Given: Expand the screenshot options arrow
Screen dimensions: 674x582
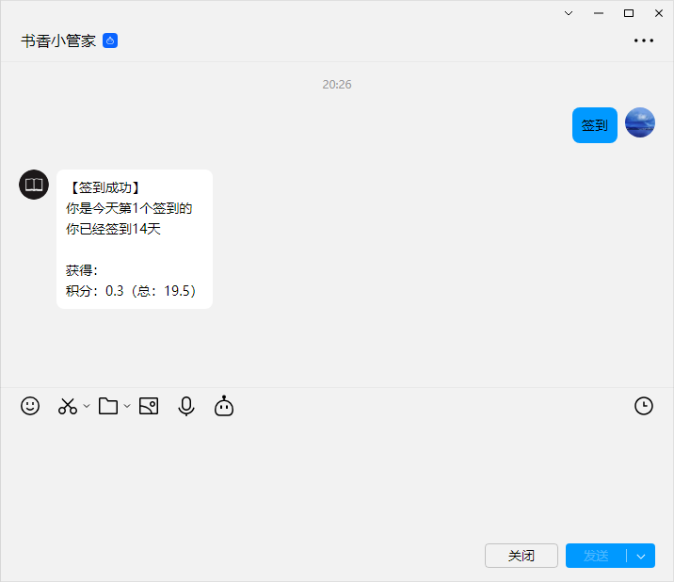Looking at the screenshot, I should (x=87, y=406).
